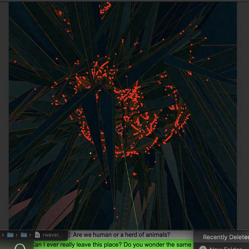Select the red vertex cluster at top center
249x249 pixels.
[105, 8]
